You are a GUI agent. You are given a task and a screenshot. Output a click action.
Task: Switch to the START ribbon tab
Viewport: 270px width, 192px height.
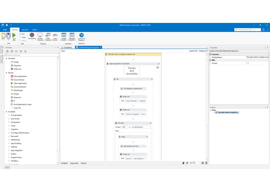[5, 30]
